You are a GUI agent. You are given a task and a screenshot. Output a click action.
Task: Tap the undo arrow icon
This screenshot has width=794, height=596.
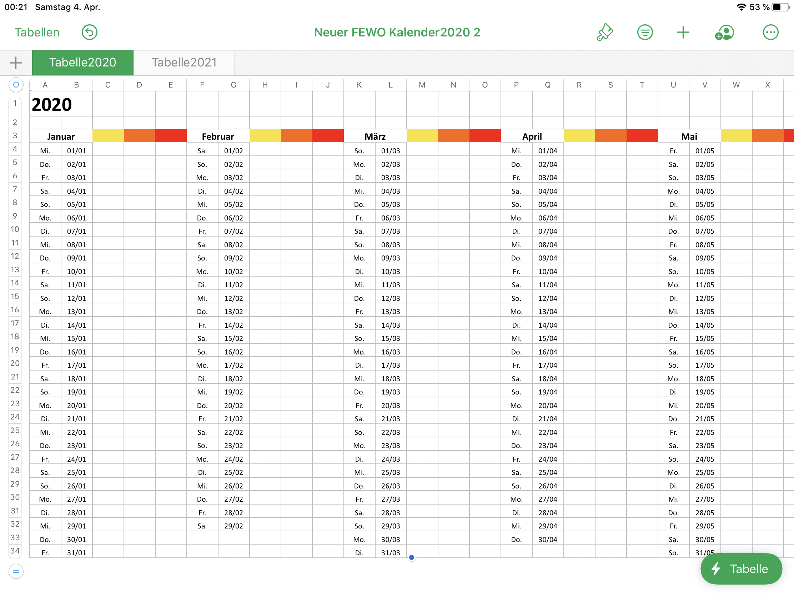point(89,32)
